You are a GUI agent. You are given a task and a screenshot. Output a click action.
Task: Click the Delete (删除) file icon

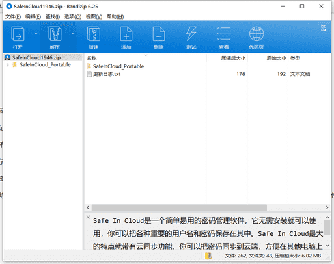click(159, 34)
